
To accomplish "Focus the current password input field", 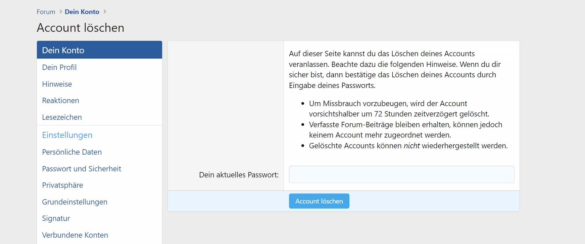I will (x=401, y=174).
